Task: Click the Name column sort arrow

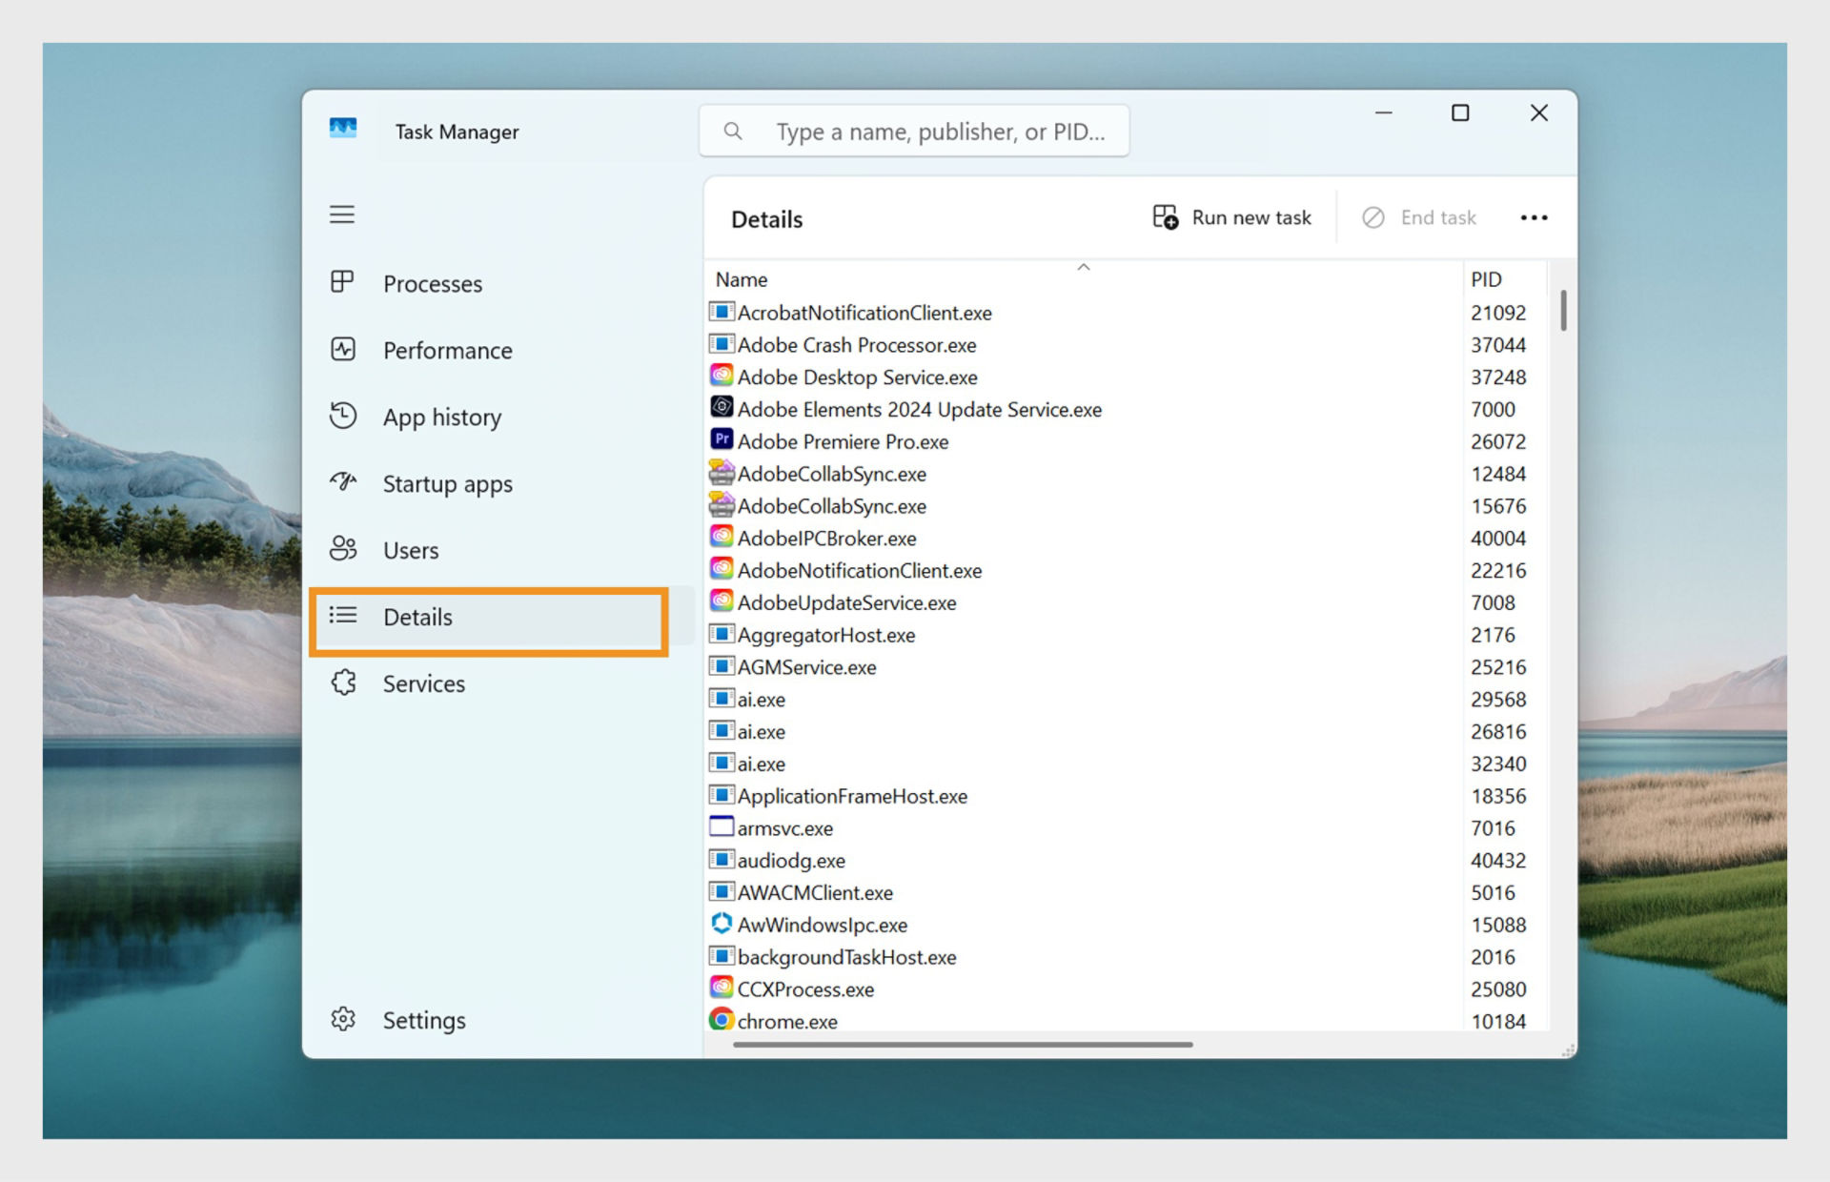Action: click(x=1084, y=267)
